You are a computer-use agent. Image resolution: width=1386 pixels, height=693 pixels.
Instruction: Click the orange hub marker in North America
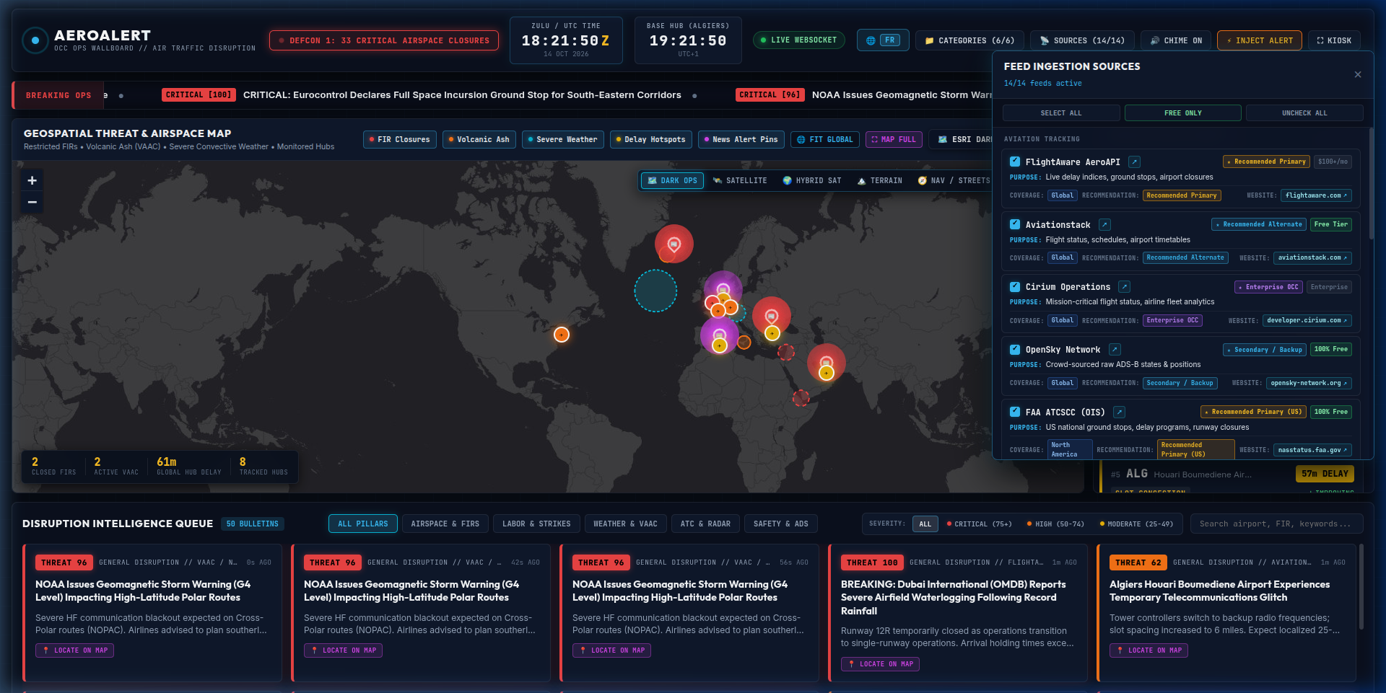(x=562, y=335)
